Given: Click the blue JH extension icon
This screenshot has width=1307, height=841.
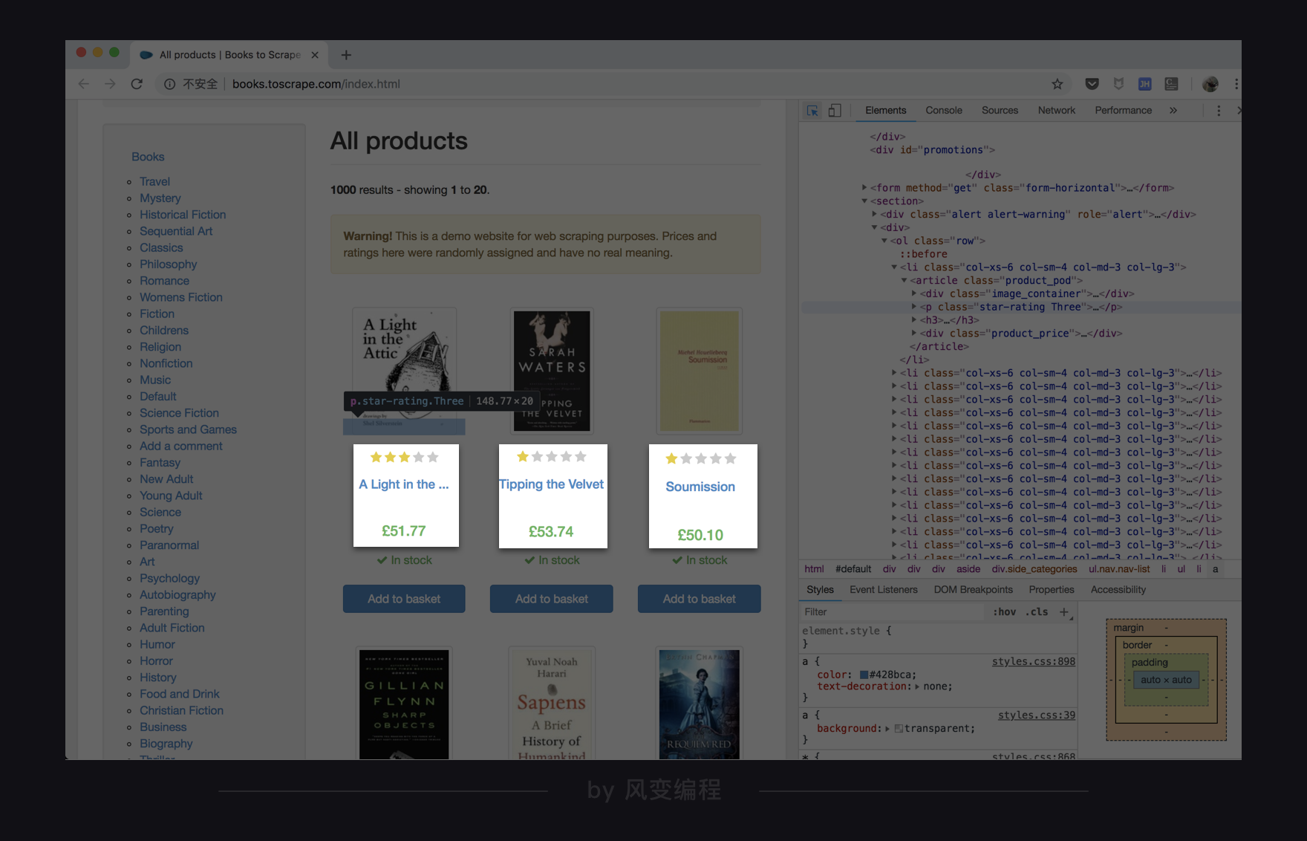Looking at the screenshot, I should click(1145, 84).
